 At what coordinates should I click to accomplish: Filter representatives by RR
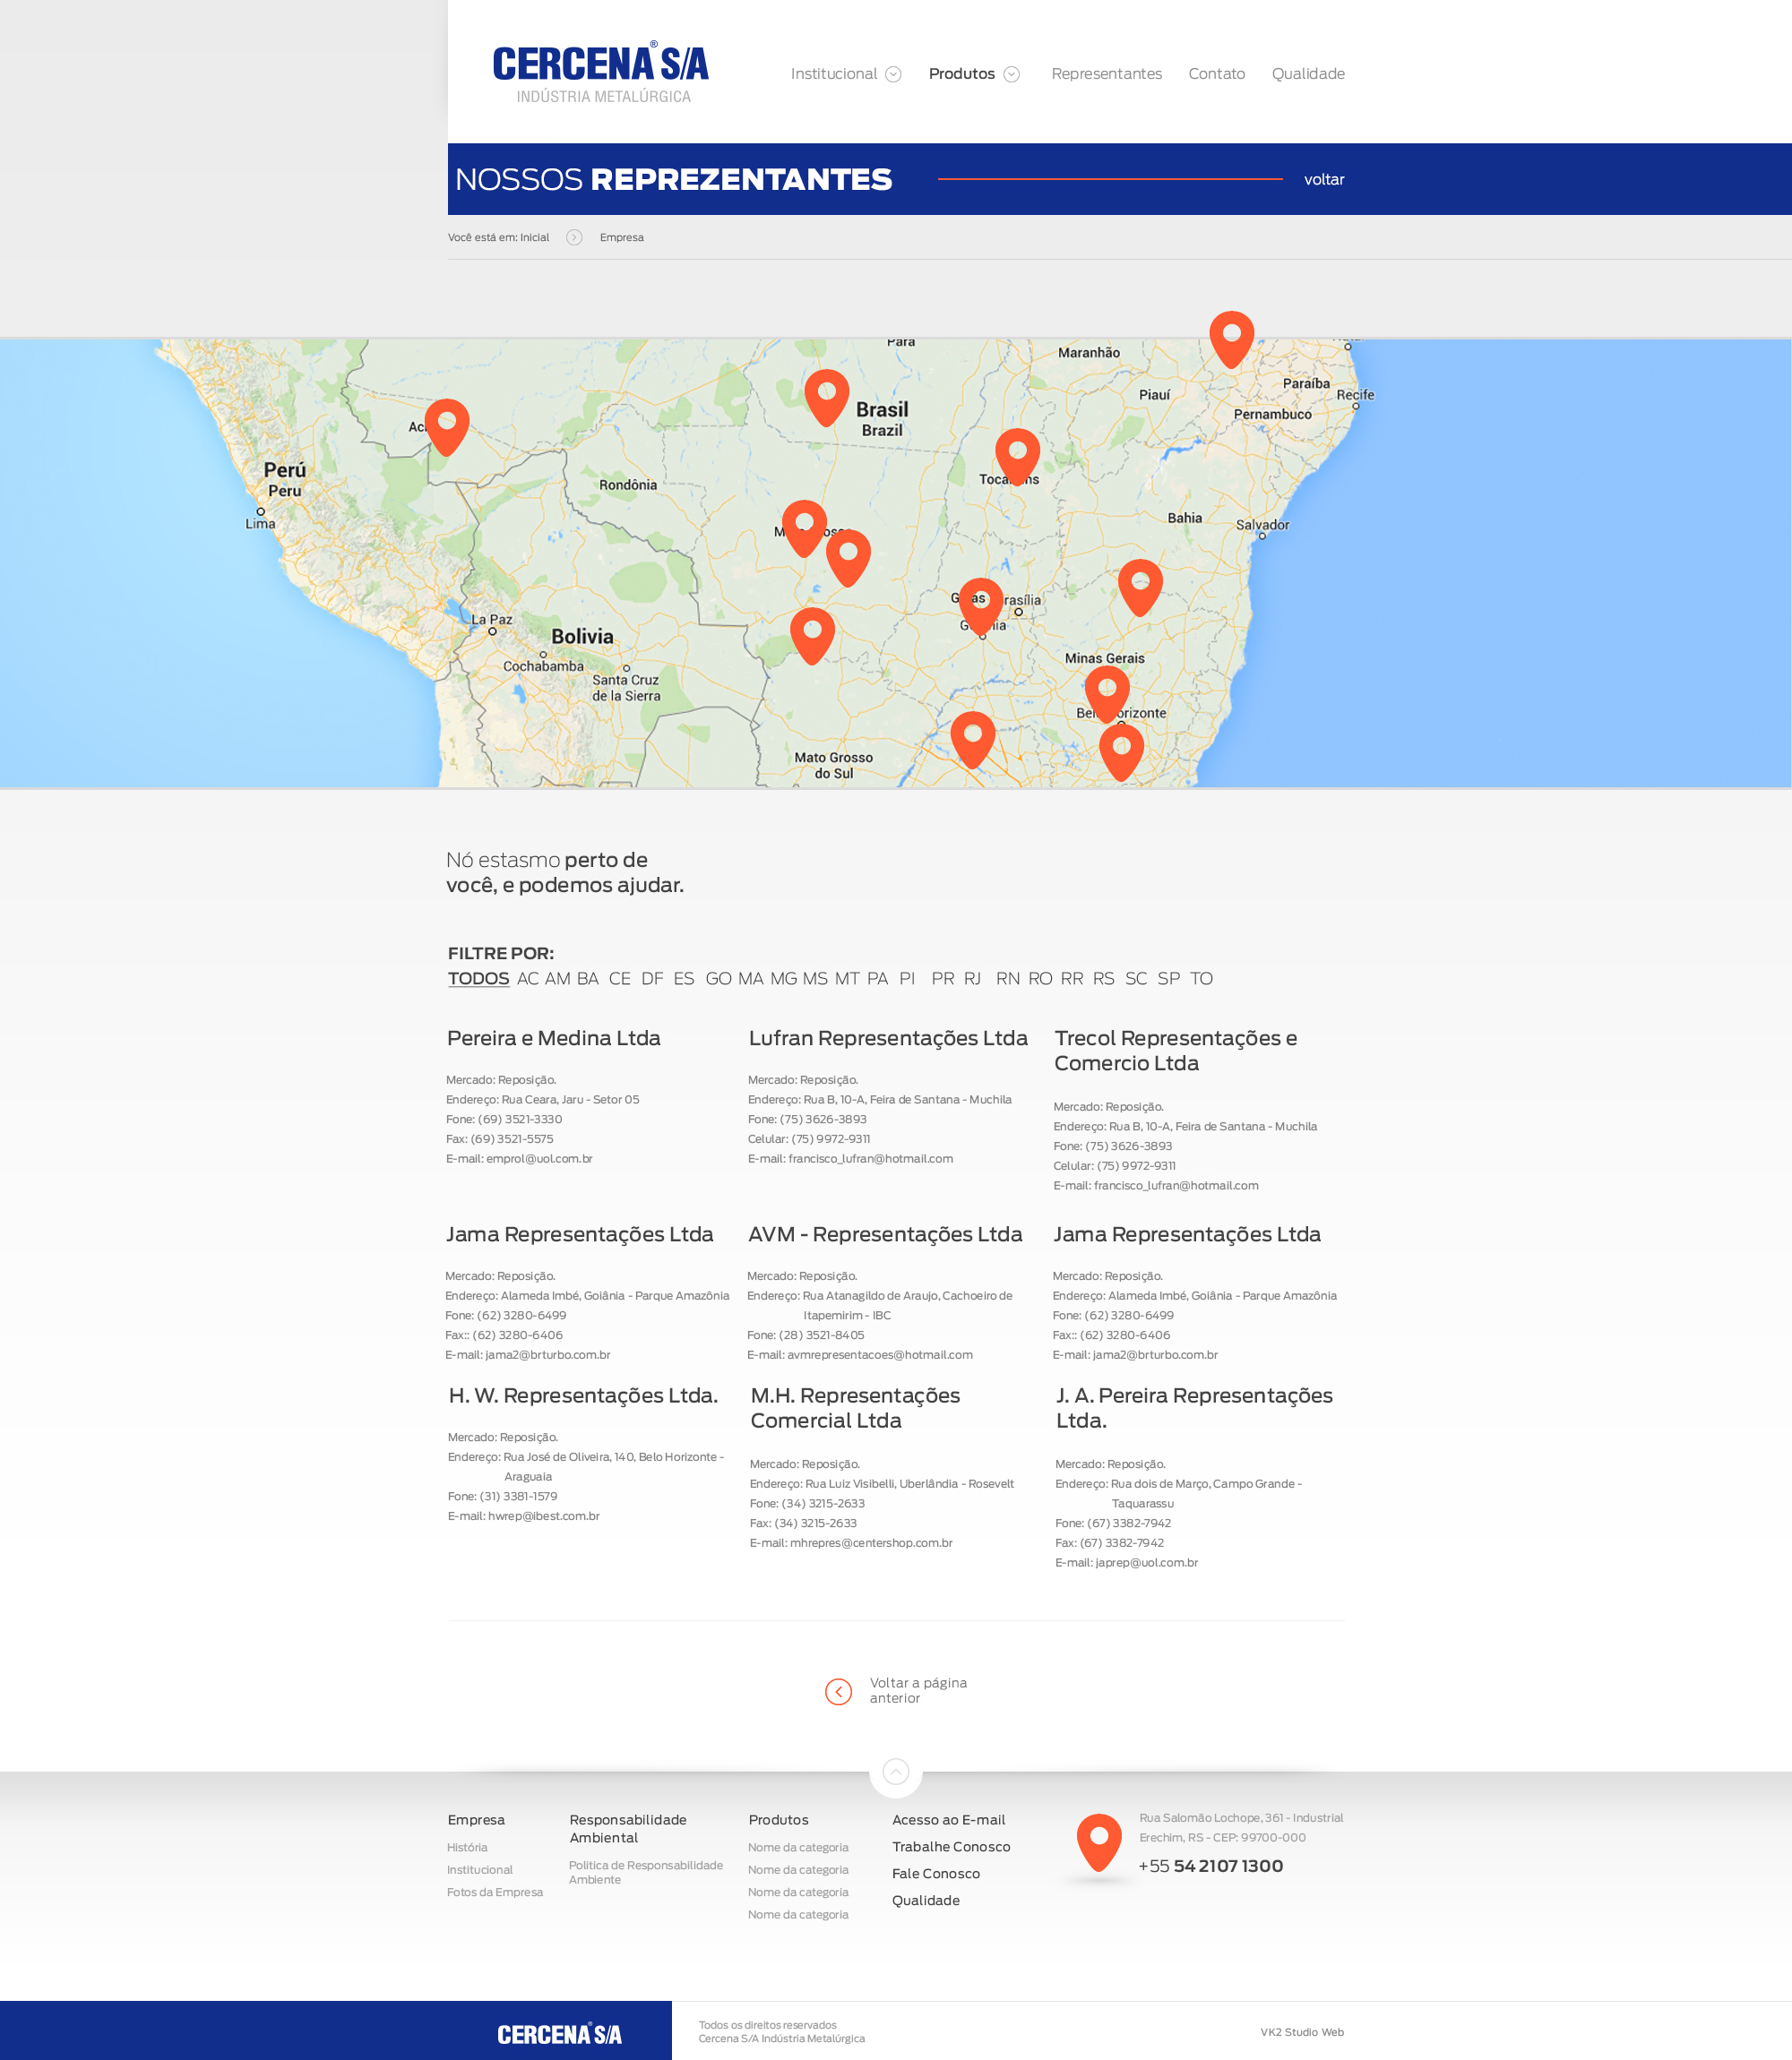[1072, 979]
